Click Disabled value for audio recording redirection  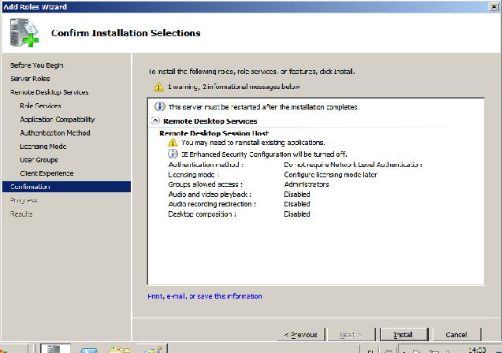tap(297, 204)
